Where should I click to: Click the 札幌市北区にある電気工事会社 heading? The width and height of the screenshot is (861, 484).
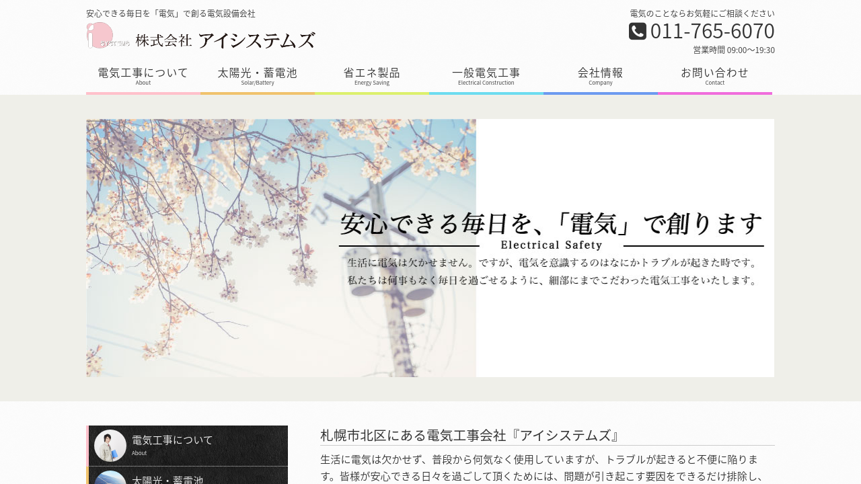(470, 436)
